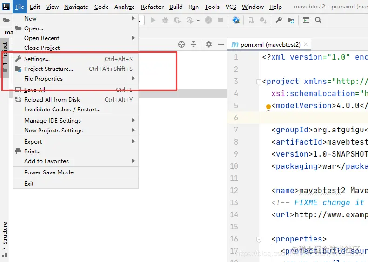Open the Build menu
Viewport: 368px width, 262px height.
click(176, 7)
